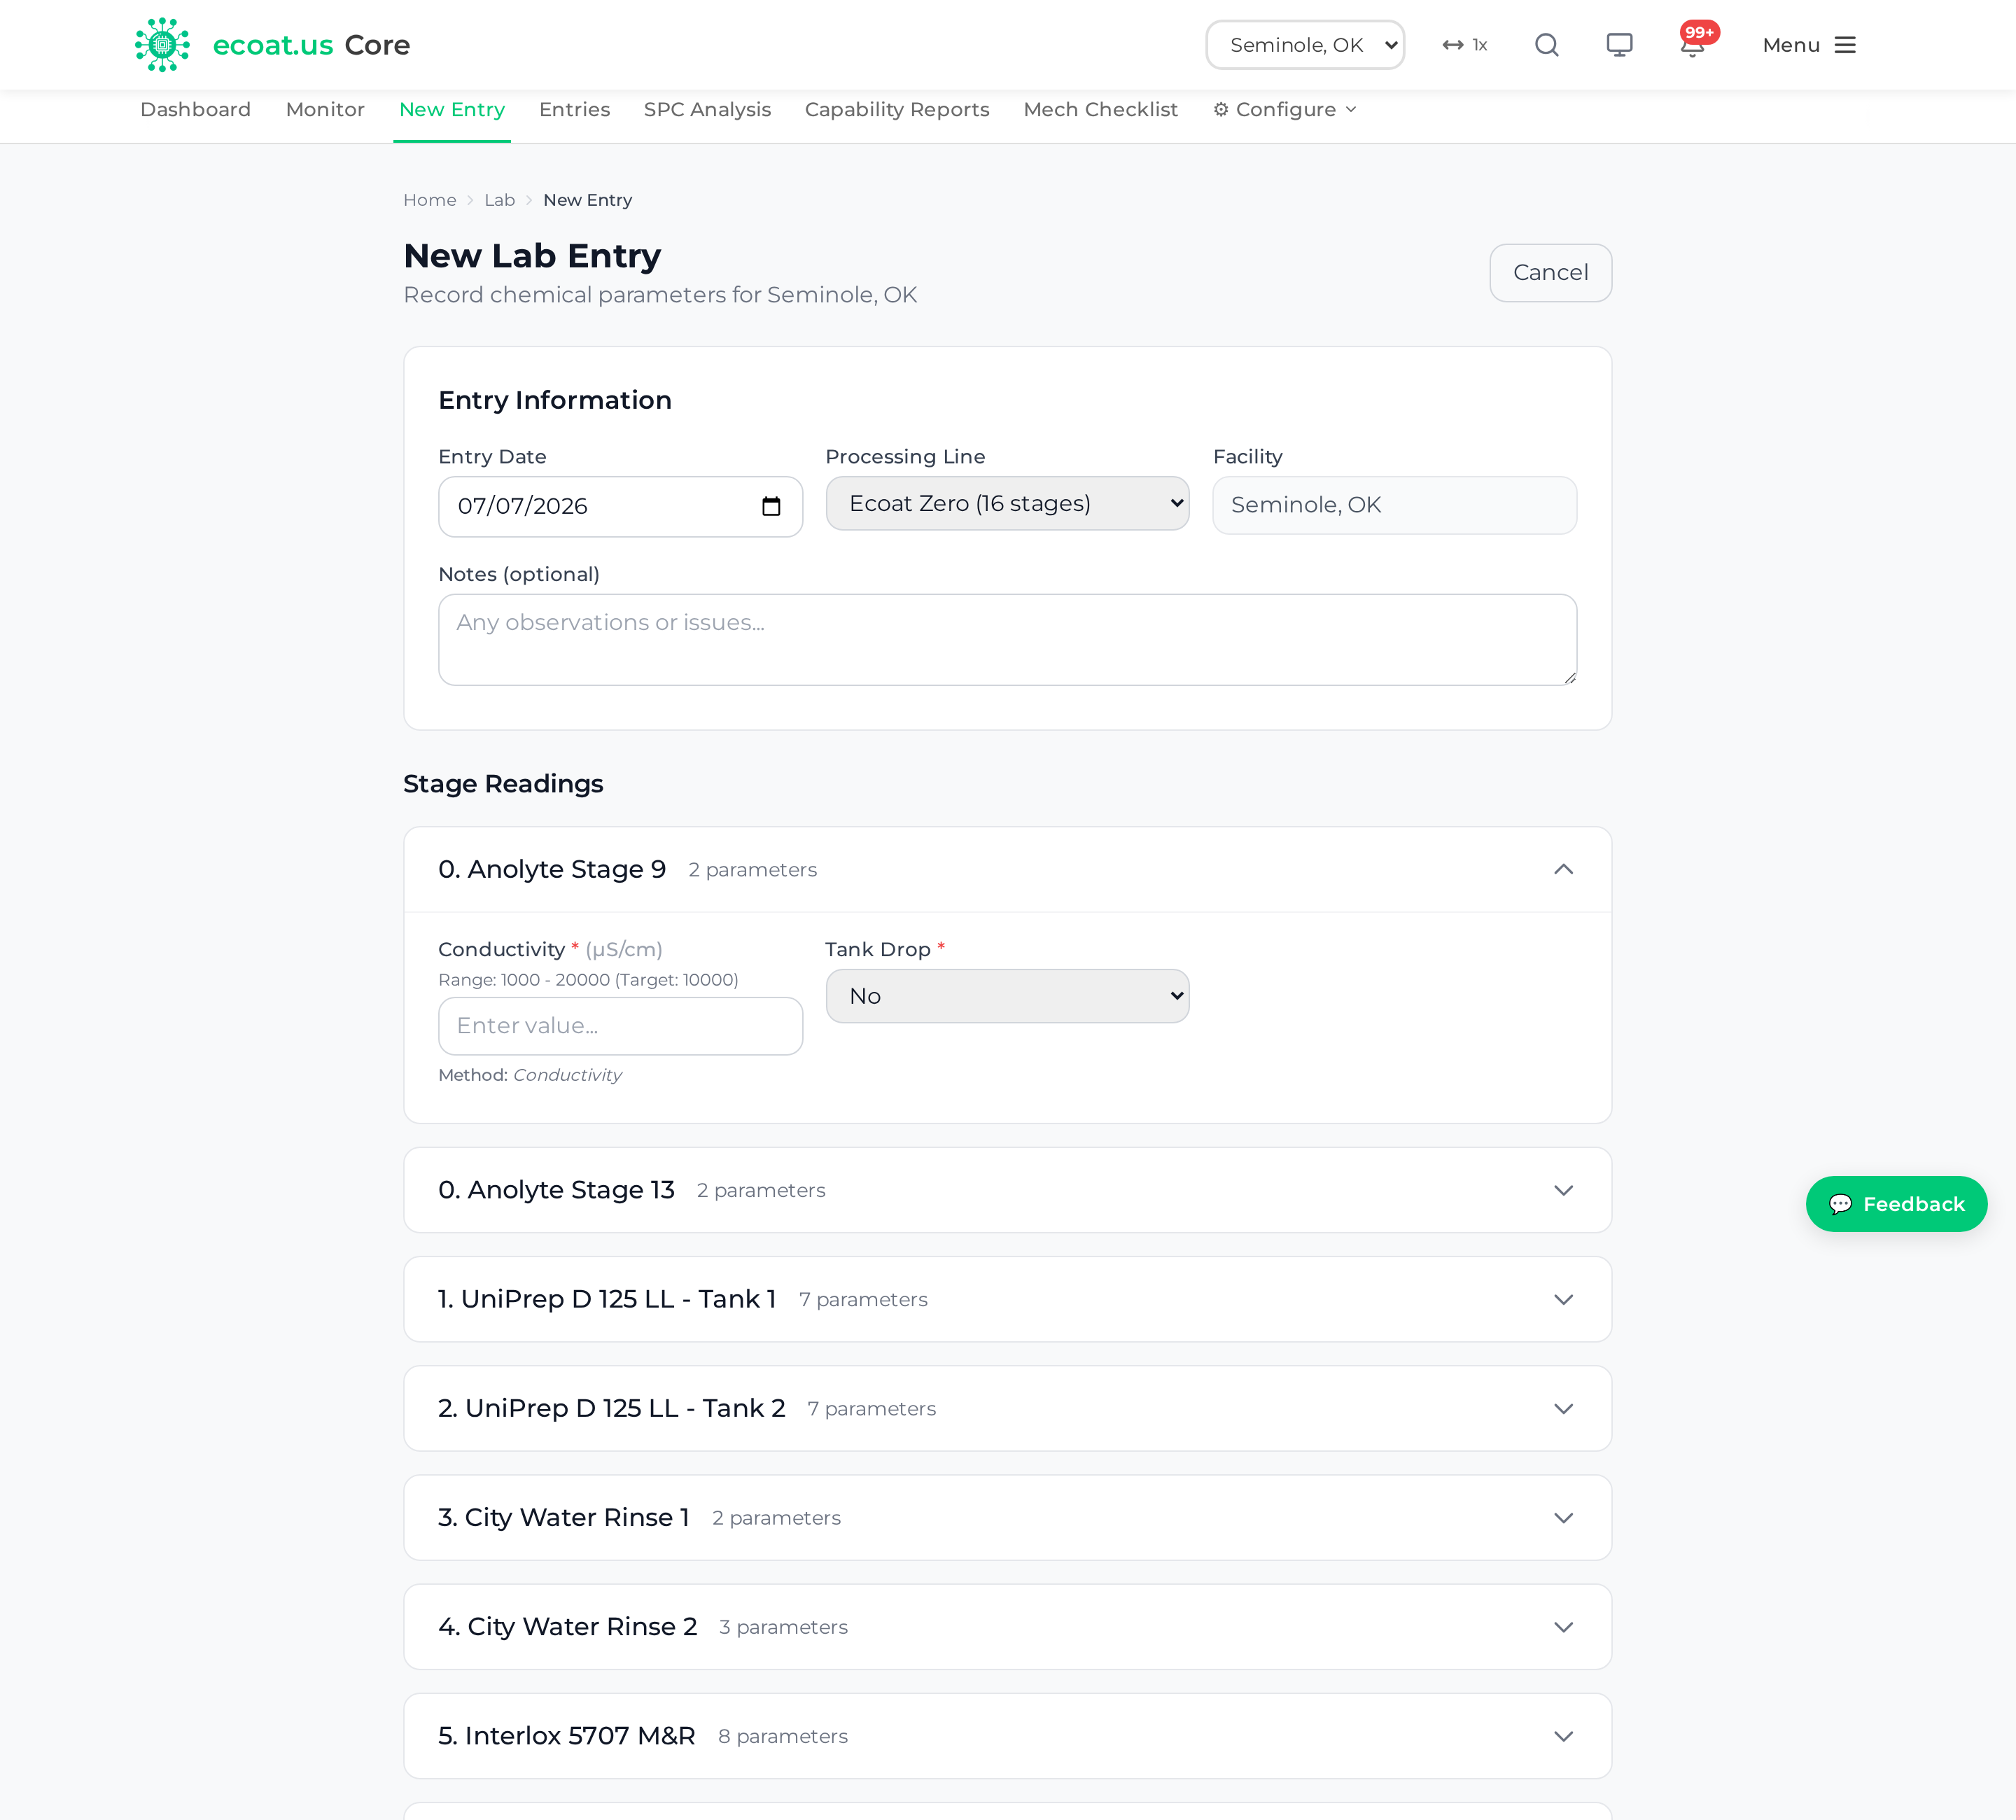2016x1820 pixels.
Task: Open notifications bell with 99+ badge
Action: click(x=1693, y=44)
